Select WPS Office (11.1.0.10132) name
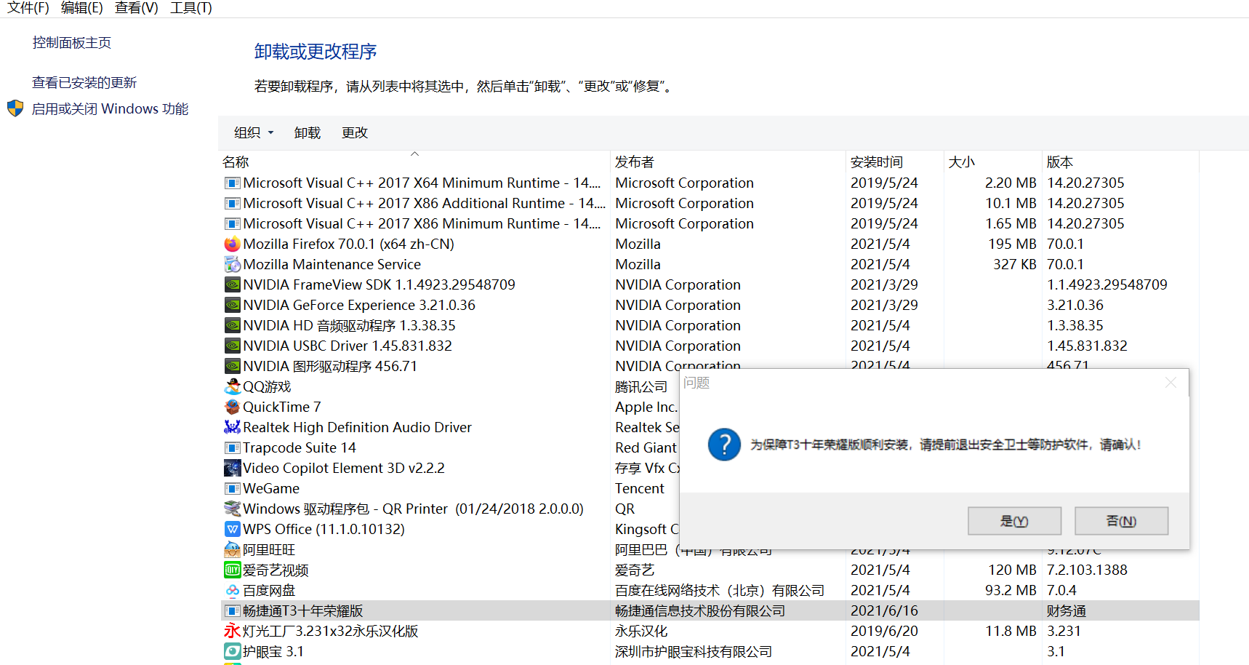 324,529
